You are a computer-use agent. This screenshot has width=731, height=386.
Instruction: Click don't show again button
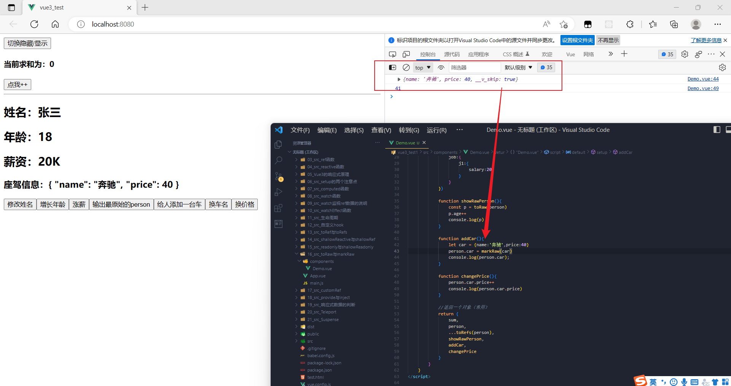pos(608,40)
